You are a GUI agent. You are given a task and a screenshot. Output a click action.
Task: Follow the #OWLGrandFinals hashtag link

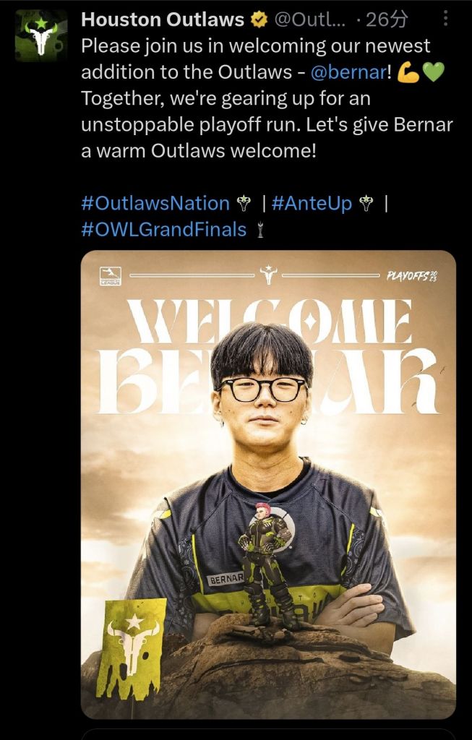pos(164,229)
